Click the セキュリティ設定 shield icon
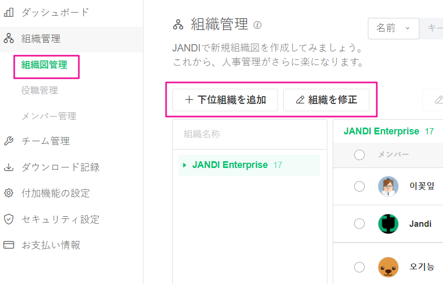Screen dimensions: 443x284 9,219
